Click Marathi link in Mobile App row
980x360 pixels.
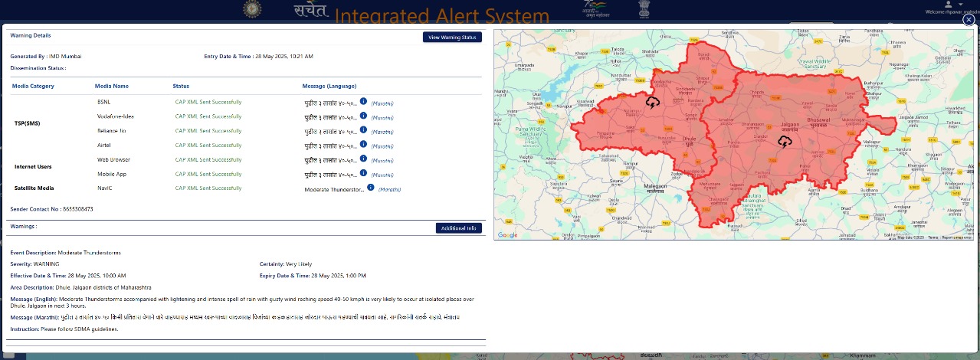(x=382, y=175)
